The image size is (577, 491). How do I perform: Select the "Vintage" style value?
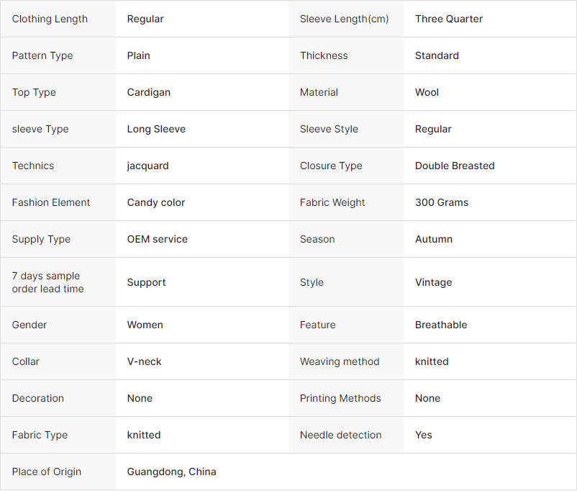434,282
